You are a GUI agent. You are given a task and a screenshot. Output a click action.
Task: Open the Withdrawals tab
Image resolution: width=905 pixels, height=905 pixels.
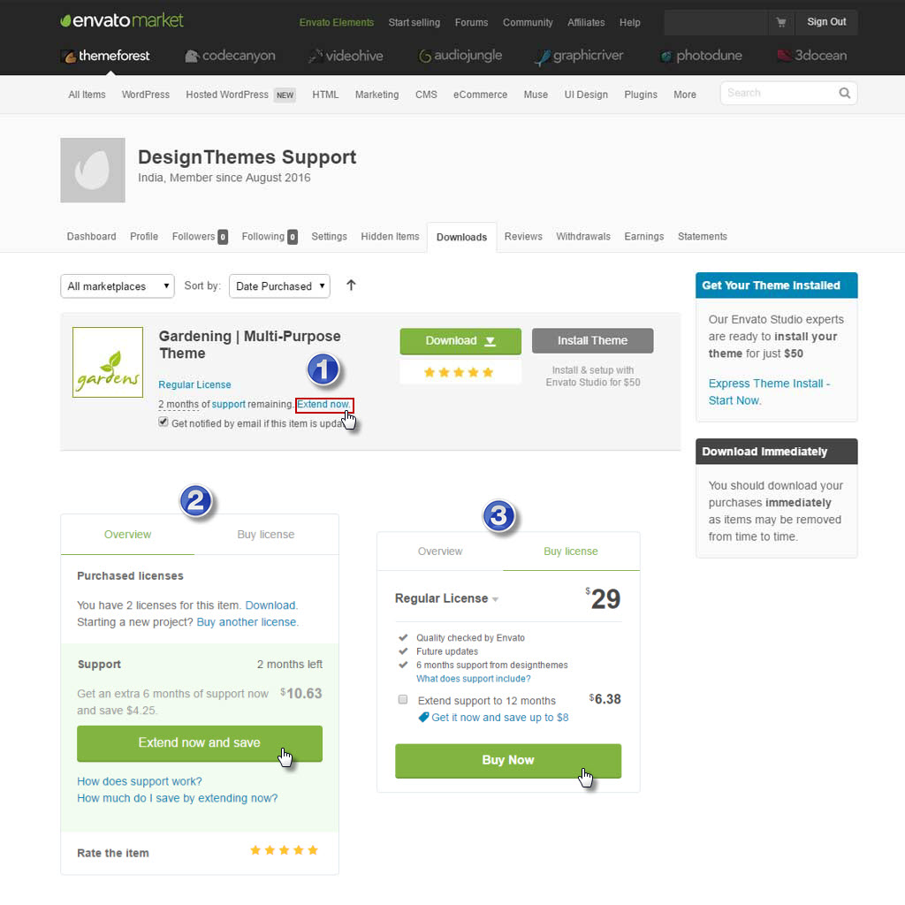[583, 237]
